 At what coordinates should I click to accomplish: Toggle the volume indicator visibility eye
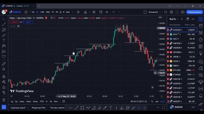click(x=18, y=26)
